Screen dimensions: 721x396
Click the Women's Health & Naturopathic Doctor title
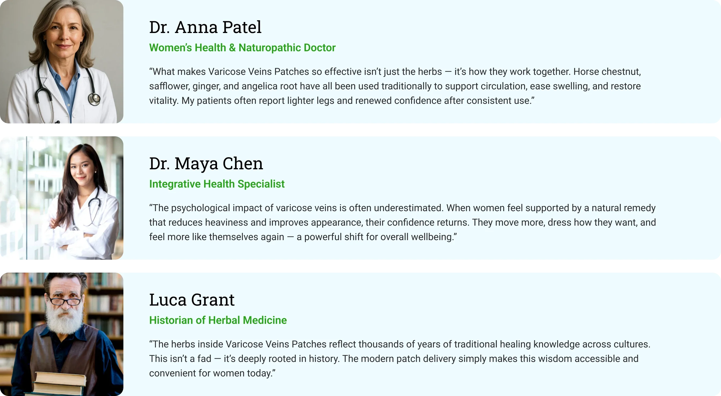tap(242, 47)
